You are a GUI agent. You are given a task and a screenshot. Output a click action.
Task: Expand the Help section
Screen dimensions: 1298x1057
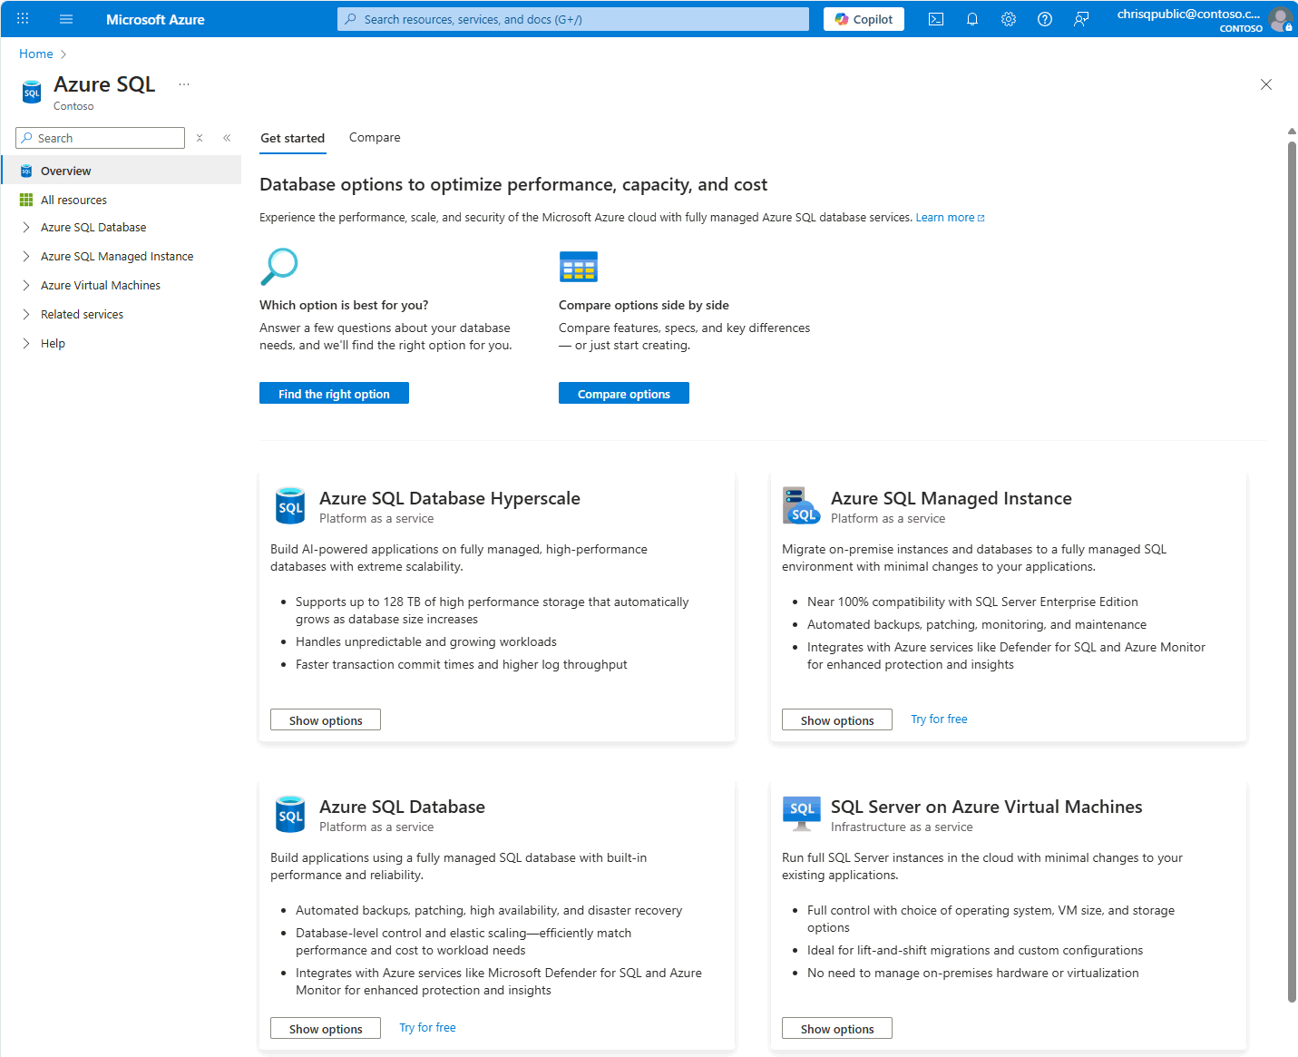click(x=26, y=343)
